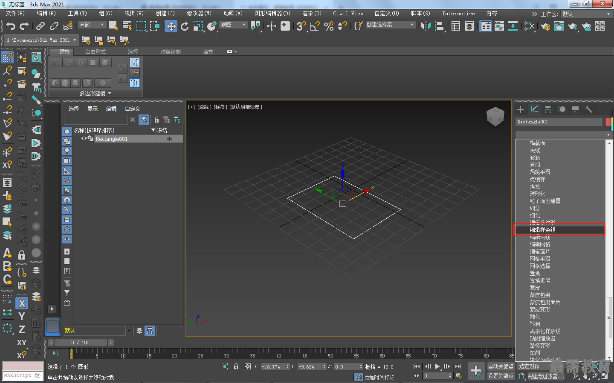Open the 默认 layer dropdown

[129, 331]
